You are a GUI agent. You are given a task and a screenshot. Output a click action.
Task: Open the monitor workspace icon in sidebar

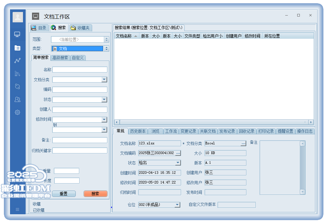click(17, 34)
